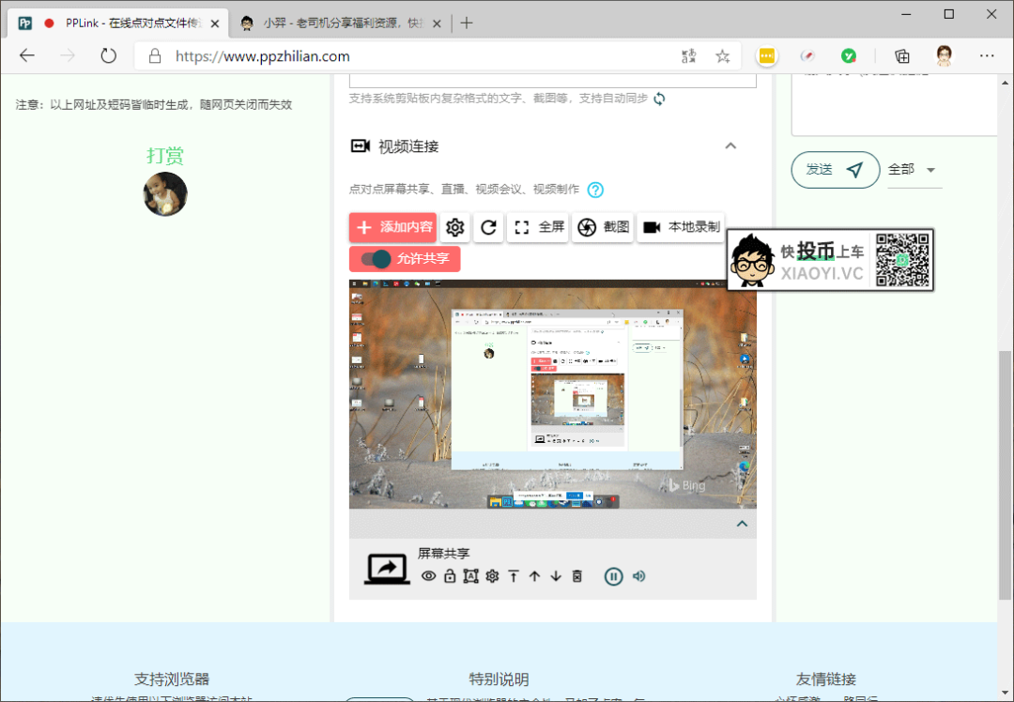Click the refresh icon next to settings
The height and width of the screenshot is (702, 1014).
(x=488, y=227)
